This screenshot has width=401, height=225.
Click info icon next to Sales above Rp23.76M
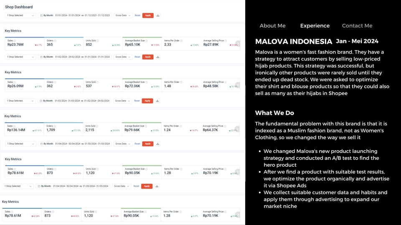(14, 41)
